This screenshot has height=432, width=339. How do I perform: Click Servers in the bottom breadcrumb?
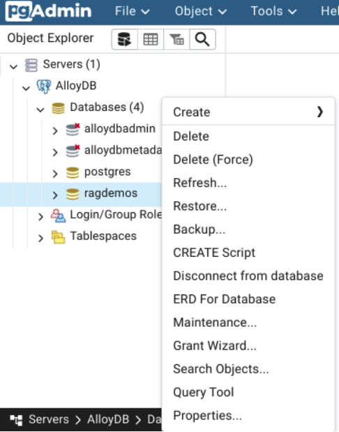tap(49, 419)
